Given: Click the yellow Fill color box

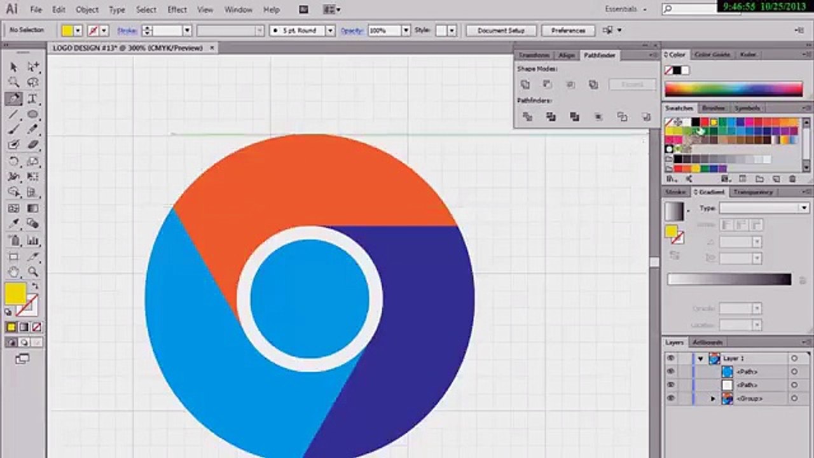Looking at the screenshot, I should click(15, 294).
